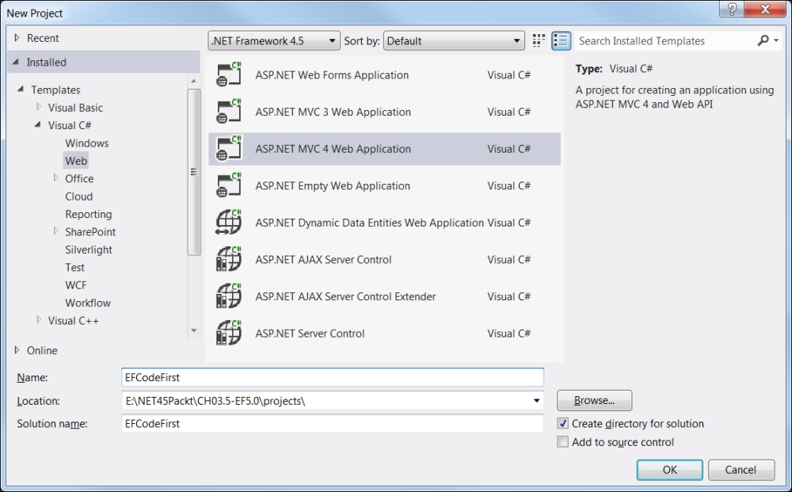The image size is (792, 492).
Task: Enable Add to source control checkbox
Action: [x=562, y=442]
